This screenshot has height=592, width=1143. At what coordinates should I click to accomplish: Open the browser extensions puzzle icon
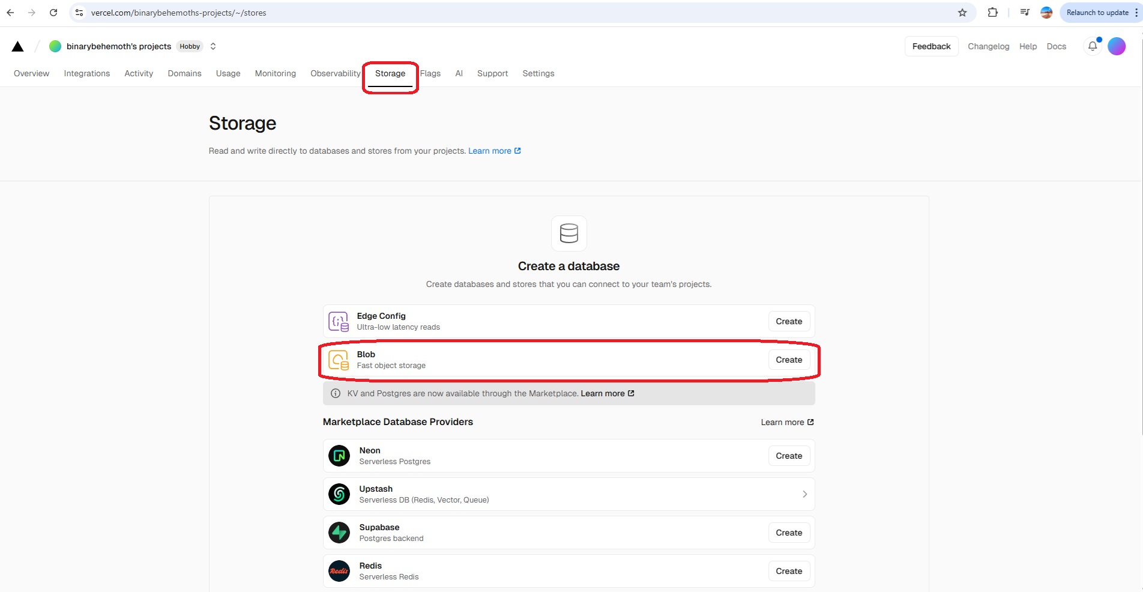coord(993,13)
